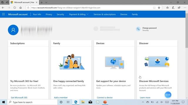Open the Your info page
188x105 pixels.
pos(37,14)
